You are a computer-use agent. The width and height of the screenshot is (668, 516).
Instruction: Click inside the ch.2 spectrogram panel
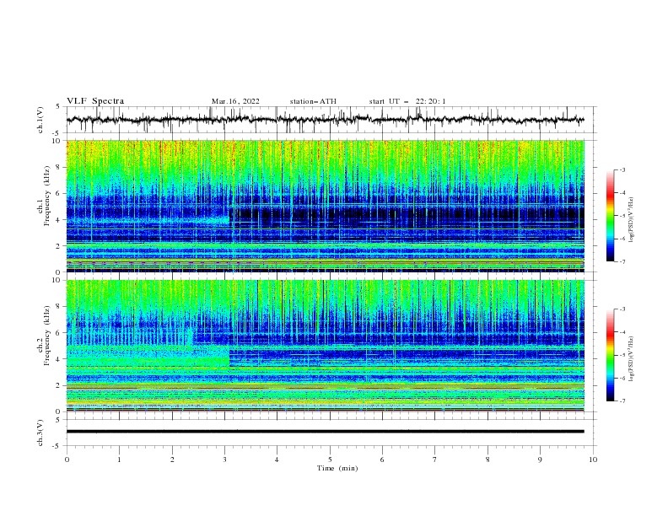click(x=325, y=346)
